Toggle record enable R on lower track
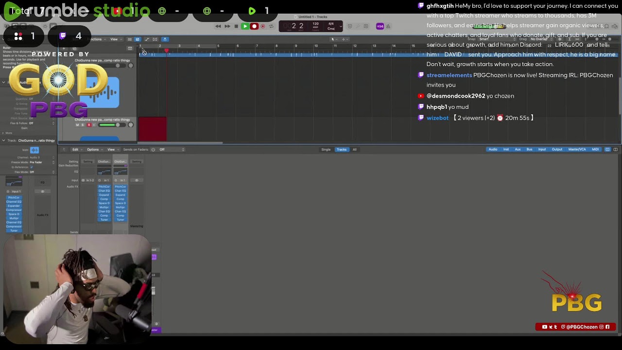This screenshot has width=622, height=350. [x=88, y=125]
